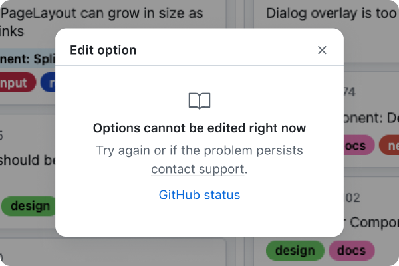Open the GitHub status link
Viewport: 399px width, 266px height.
199,195
